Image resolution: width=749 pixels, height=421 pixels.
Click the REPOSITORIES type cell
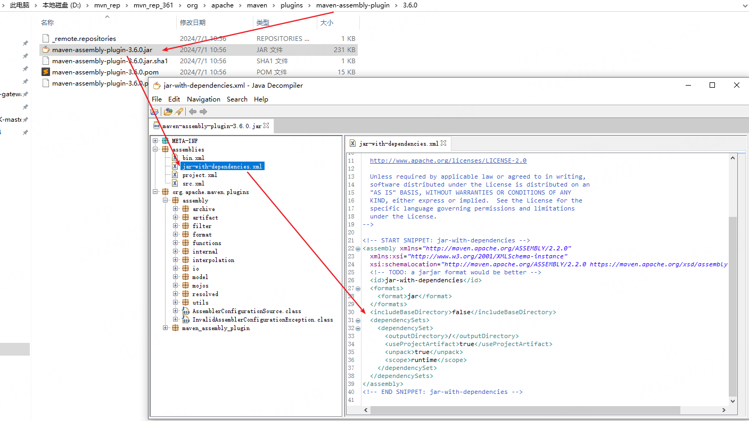pyautogui.click(x=283, y=38)
